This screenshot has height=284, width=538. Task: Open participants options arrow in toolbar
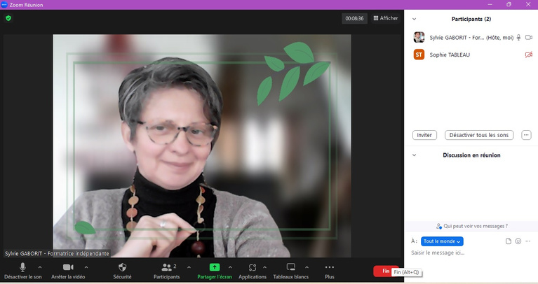tap(189, 267)
